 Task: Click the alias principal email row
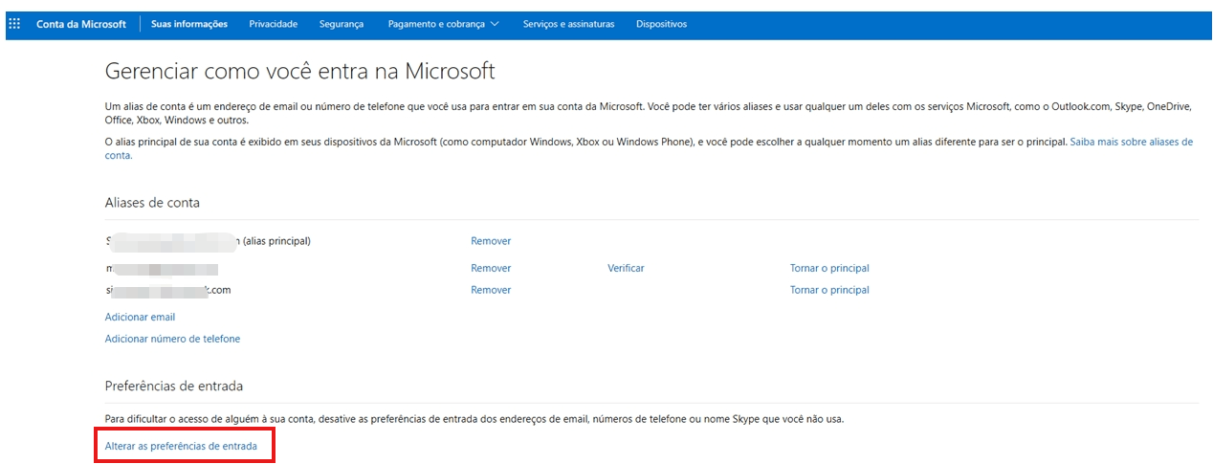(x=208, y=241)
